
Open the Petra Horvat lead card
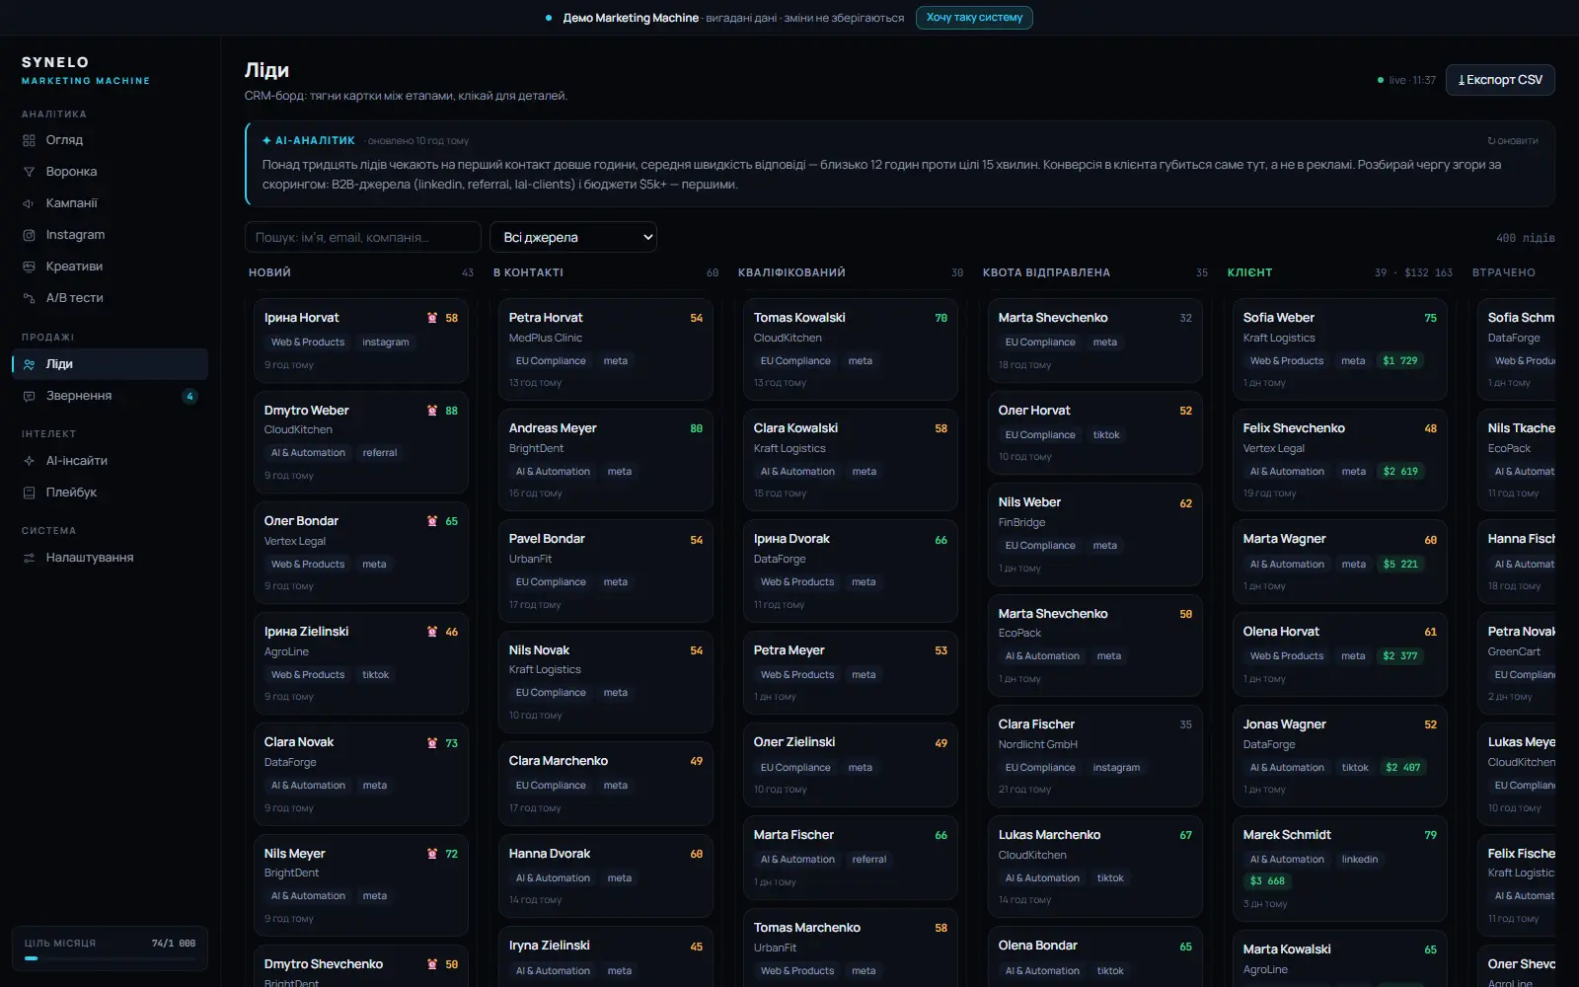(x=606, y=349)
